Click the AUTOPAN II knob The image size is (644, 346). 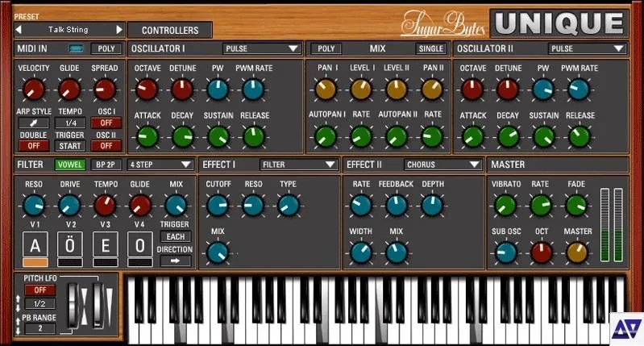pyautogui.click(x=397, y=137)
